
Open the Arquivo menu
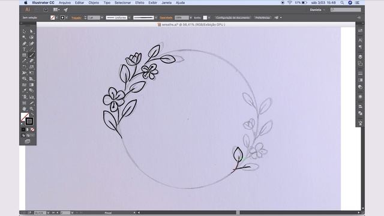65,2
